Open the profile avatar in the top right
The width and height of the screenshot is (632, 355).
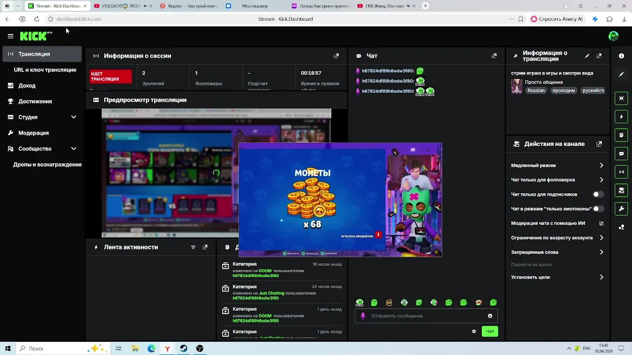point(614,36)
